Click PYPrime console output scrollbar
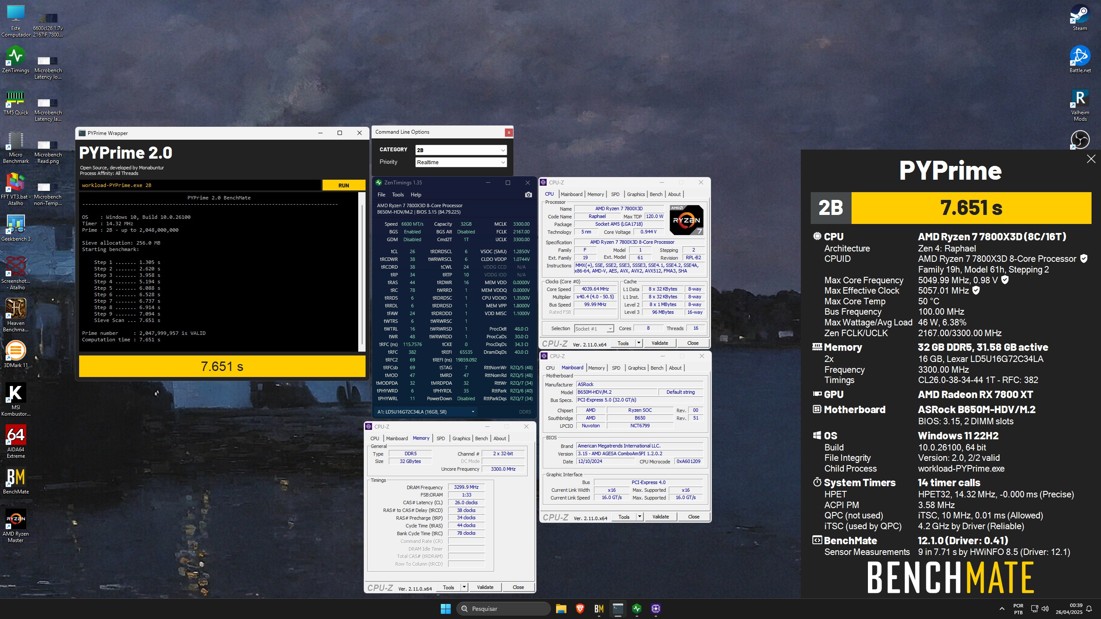The width and height of the screenshot is (1101, 619). click(x=362, y=272)
